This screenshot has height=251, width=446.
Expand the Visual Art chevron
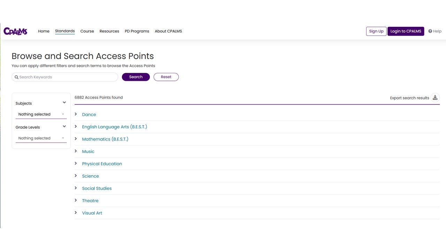[x=76, y=213]
